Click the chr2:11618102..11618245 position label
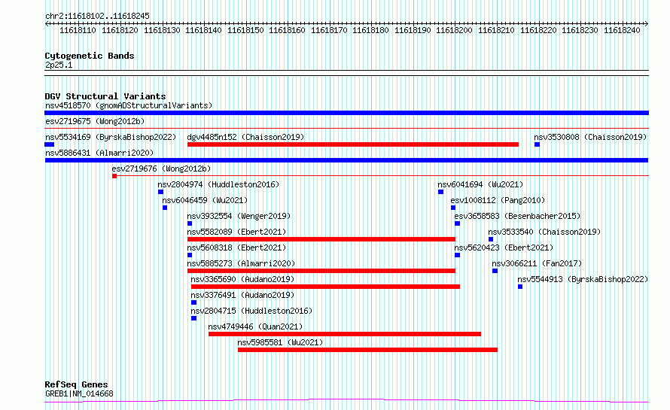Screen dimensions: 670x410 (97, 17)
